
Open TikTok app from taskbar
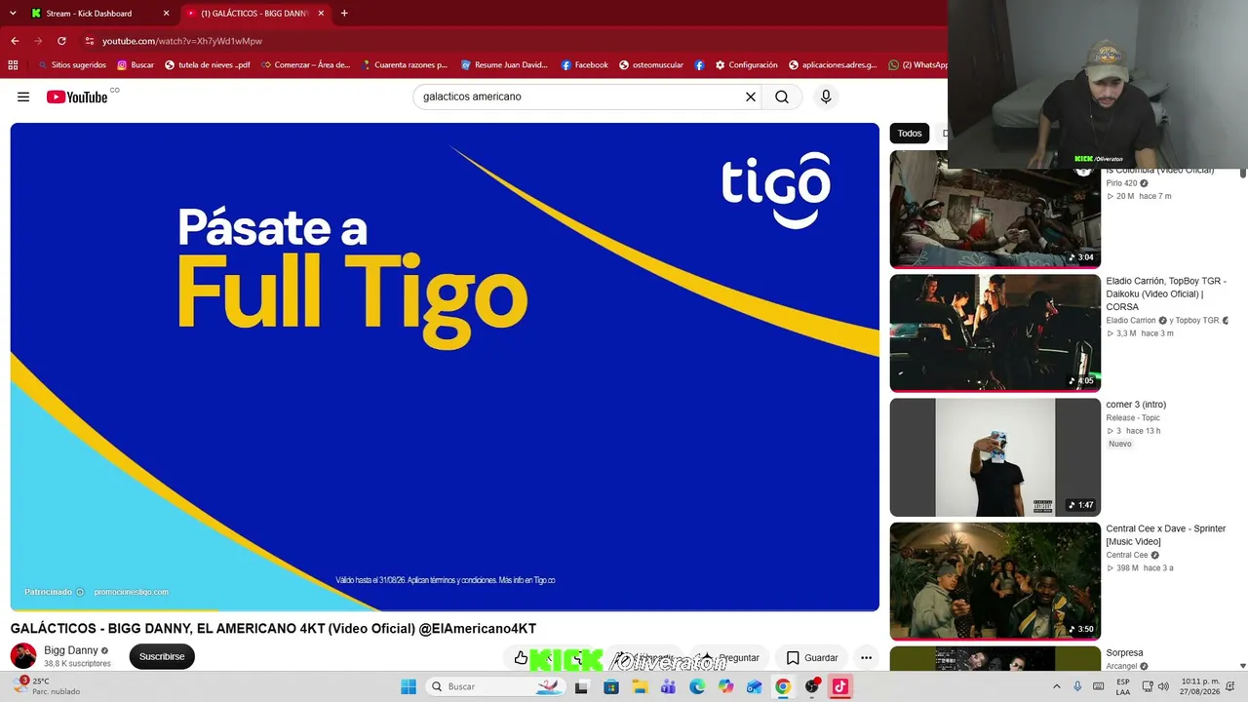pyautogui.click(x=839, y=686)
